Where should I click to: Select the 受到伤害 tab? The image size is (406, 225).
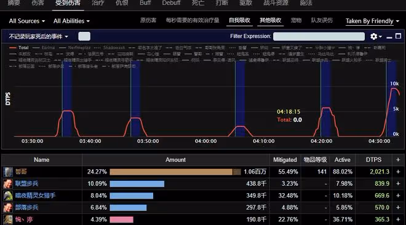(68, 3)
